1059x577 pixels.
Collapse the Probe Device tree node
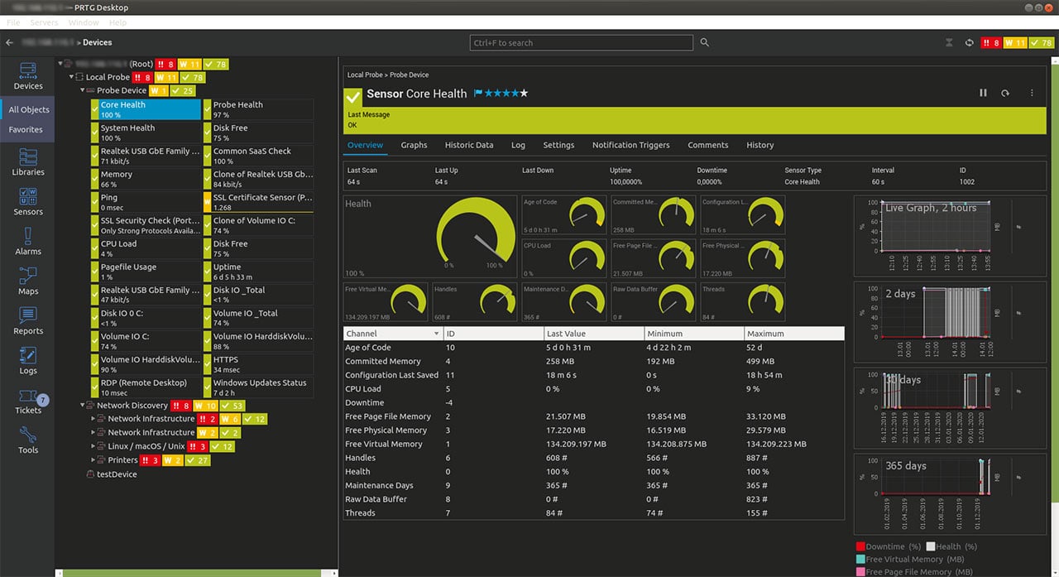pyautogui.click(x=83, y=91)
